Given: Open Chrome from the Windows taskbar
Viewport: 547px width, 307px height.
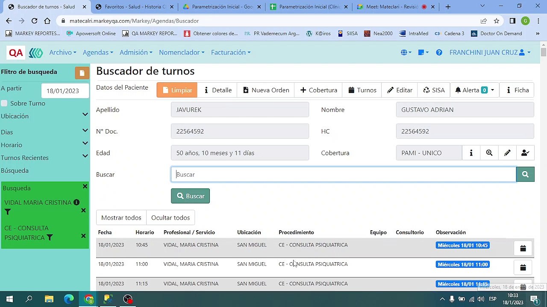Looking at the screenshot, I should pos(89,299).
